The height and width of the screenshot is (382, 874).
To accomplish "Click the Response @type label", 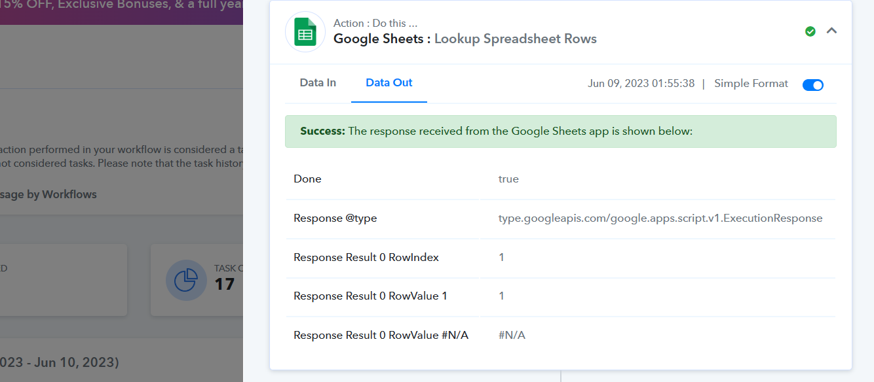I will point(335,218).
